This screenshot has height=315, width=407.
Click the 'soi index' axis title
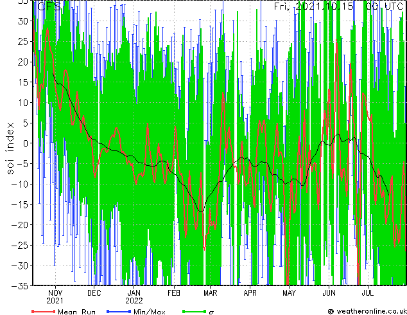10,148
